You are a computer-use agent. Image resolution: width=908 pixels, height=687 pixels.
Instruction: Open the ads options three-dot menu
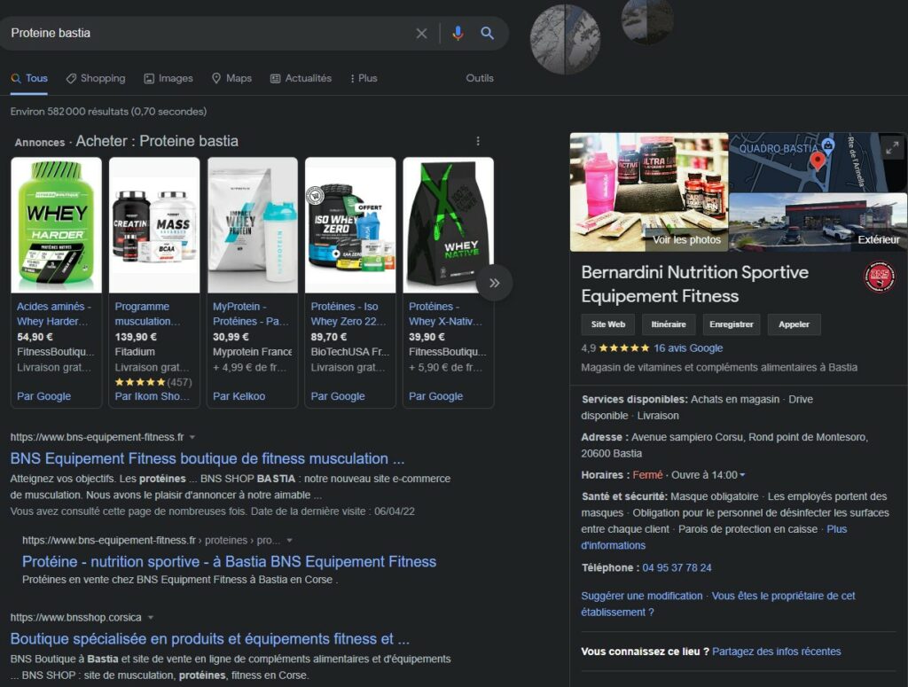(x=478, y=141)
